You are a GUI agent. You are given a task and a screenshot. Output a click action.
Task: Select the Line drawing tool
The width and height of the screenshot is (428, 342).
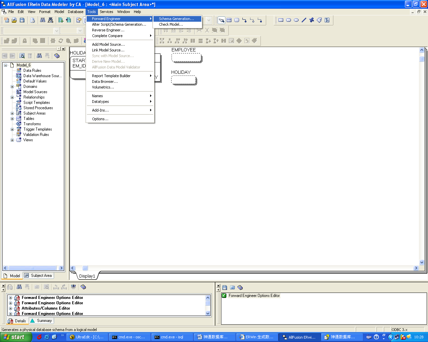click(304, 20)
